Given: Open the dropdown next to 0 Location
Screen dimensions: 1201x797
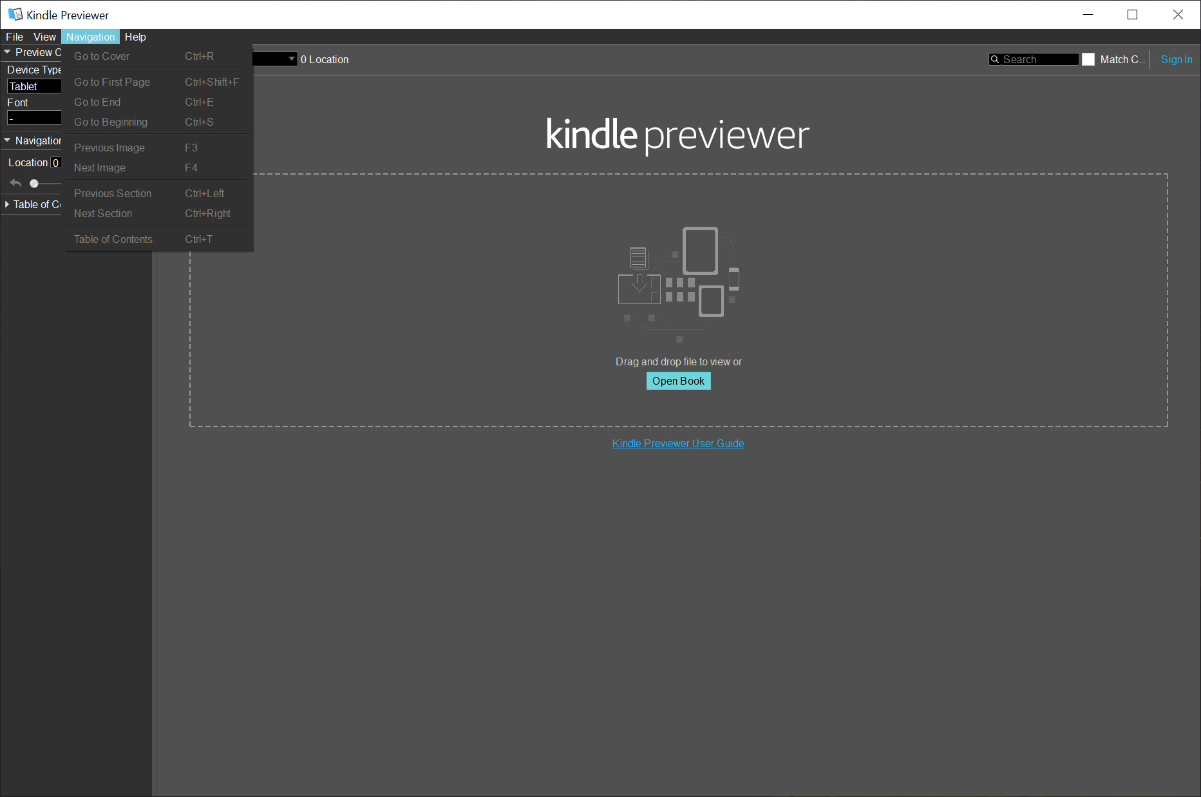Looking at the screenshot, I should pos(291,59).
